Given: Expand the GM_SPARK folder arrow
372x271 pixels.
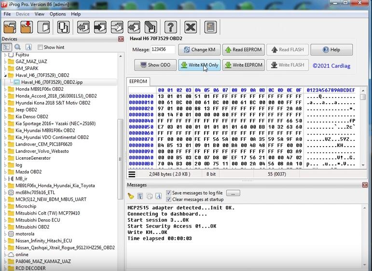Looking at the screenshot, I should coord(5,68).
